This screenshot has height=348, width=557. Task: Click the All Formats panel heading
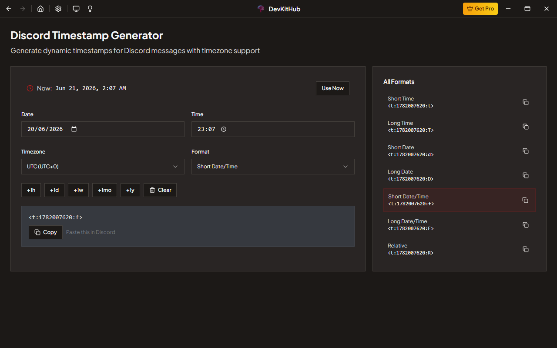(x=399, y=82)
